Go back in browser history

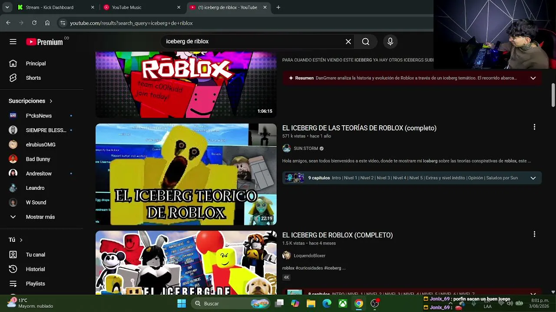(8, 23)
